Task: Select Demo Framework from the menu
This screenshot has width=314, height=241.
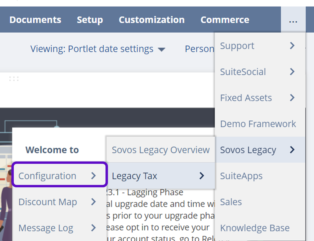Action: click(258, 124)
